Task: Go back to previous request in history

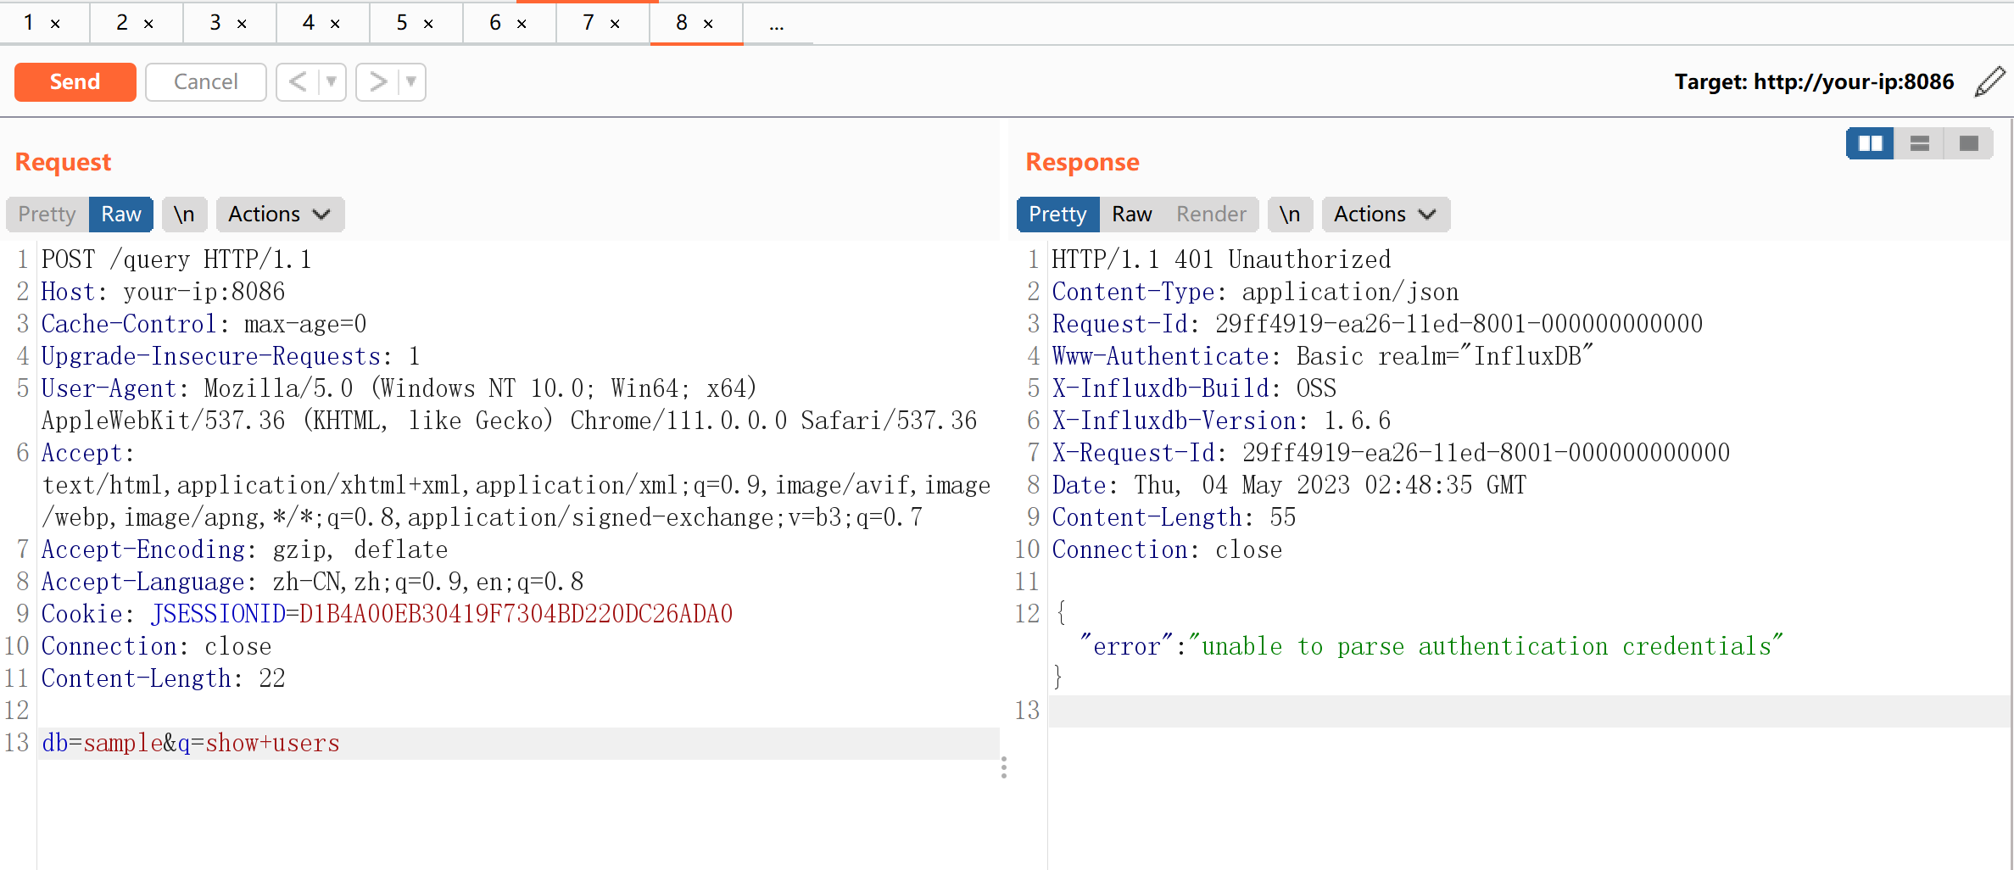Action: tap(298, 82)
